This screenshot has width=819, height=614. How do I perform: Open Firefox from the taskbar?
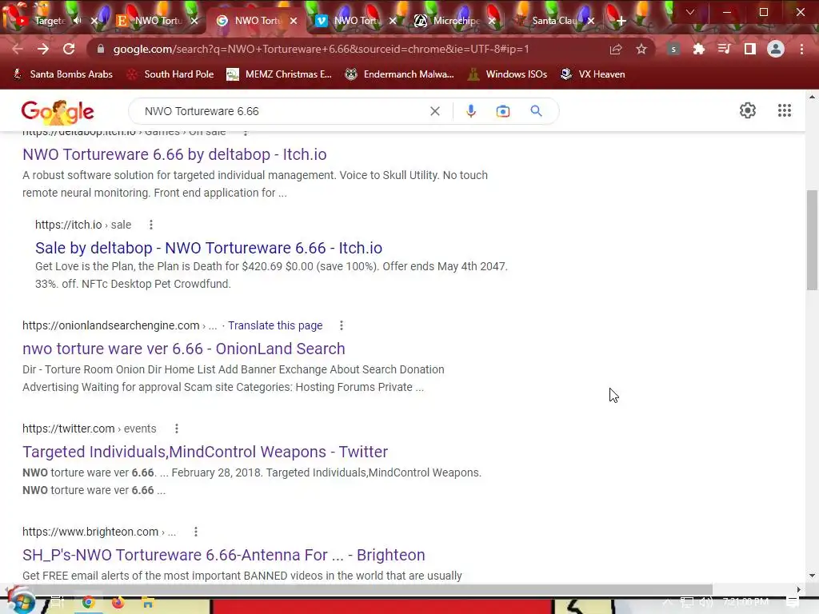(x=118, y=603)
